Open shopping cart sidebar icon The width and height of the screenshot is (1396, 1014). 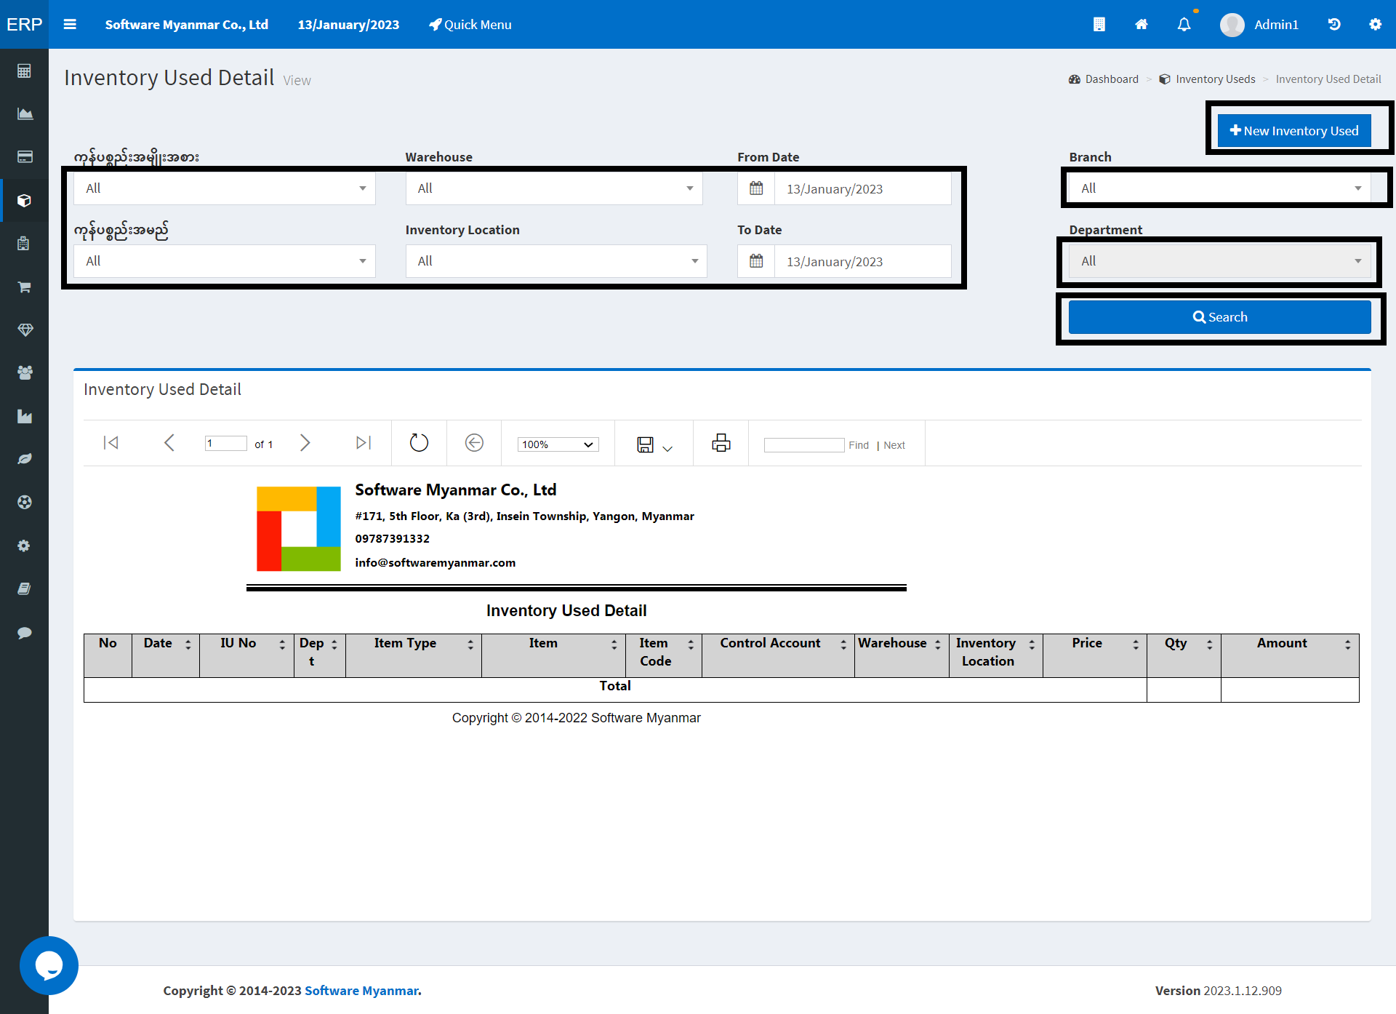coord(24,287)
